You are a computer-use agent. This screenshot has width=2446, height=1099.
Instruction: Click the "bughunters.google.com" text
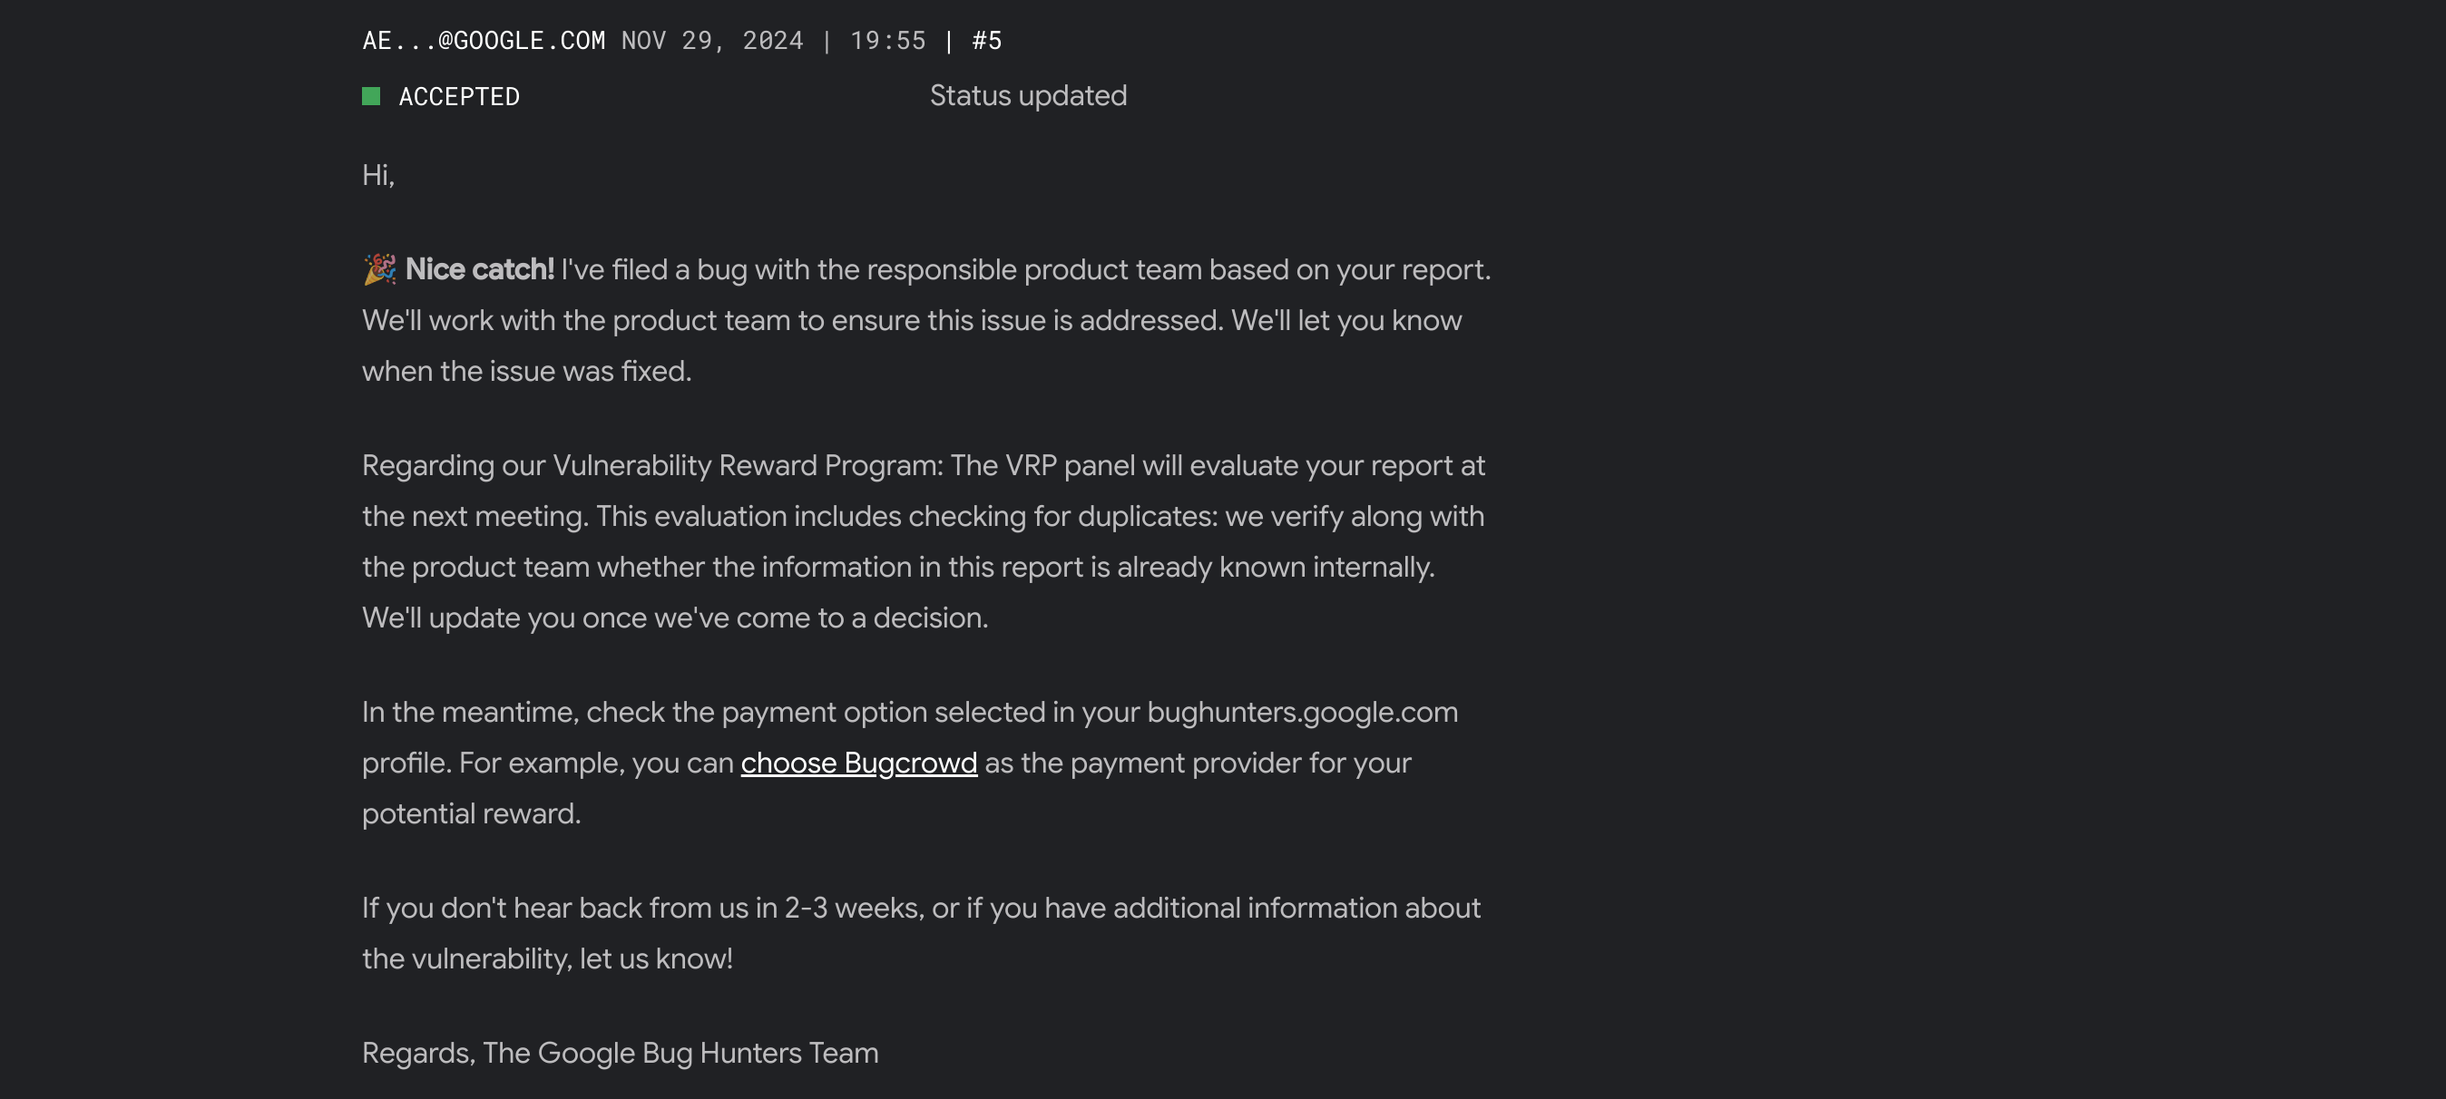pyautogui.click(x=1302, y=713)
